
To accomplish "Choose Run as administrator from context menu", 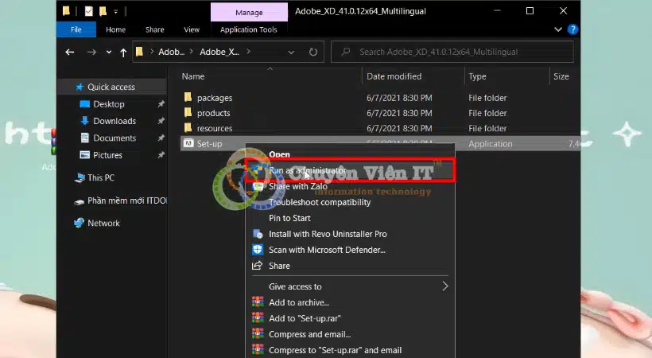I will (x=307, y=170).
